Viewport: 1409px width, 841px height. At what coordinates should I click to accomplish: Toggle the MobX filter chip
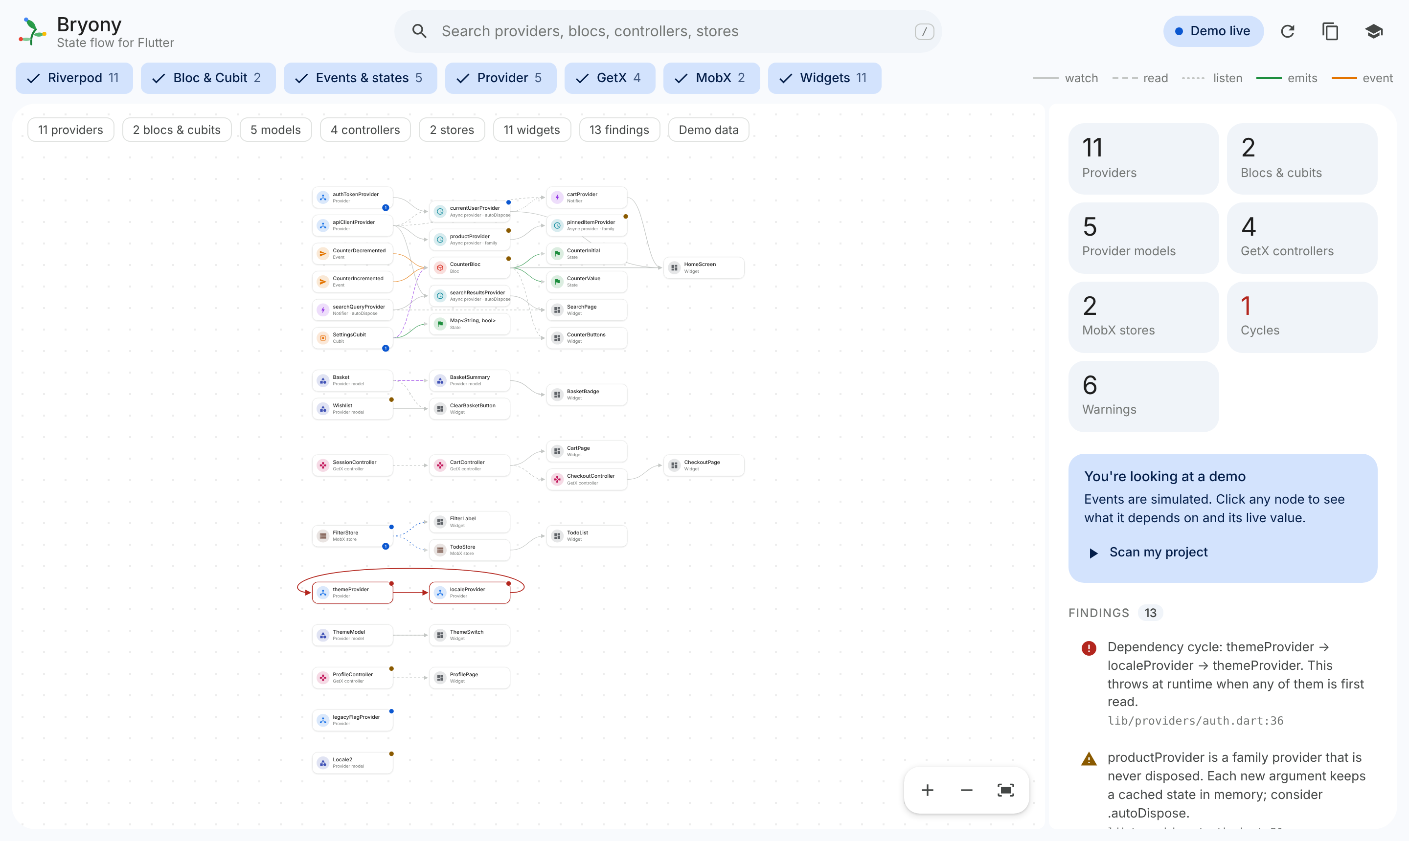pos(711,78)
